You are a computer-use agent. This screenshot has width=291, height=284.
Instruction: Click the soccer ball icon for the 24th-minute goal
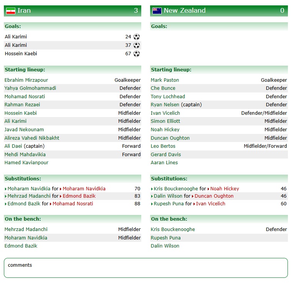[136, 37]
